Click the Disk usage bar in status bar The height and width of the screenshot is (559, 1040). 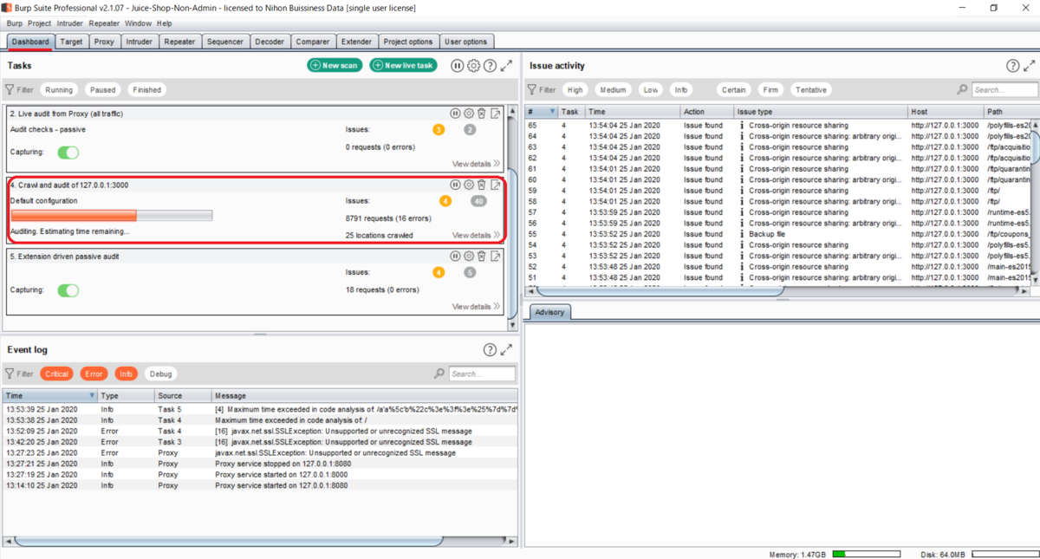(1004, 554)
